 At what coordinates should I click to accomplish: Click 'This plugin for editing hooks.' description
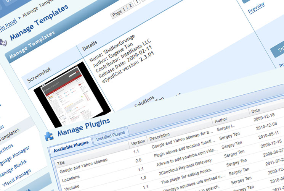click(x=186, y=176)
